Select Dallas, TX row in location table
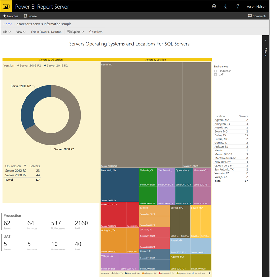 coord(231,135)
